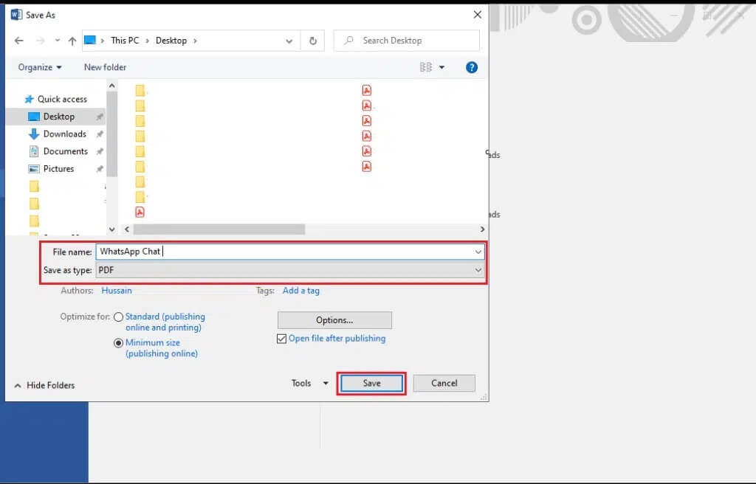Click the Back arrow in the navigation bar
The height and width of the screenshot is (484, 756).
pos(18,41)
